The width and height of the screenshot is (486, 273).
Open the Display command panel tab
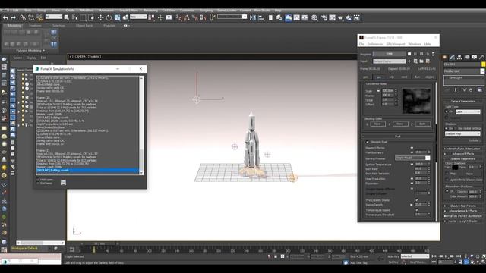tap(474, 57)
